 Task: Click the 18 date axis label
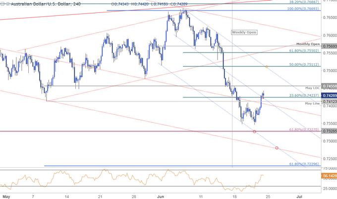coord(235,197)
